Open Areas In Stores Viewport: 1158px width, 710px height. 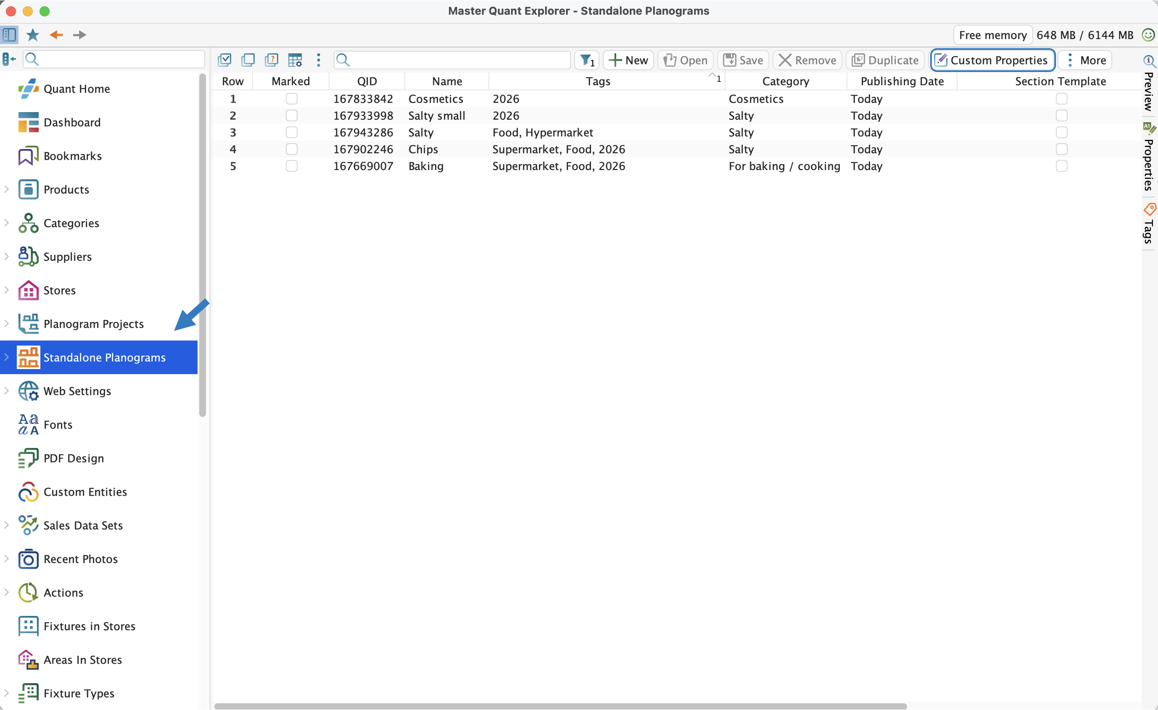point(83,660)
